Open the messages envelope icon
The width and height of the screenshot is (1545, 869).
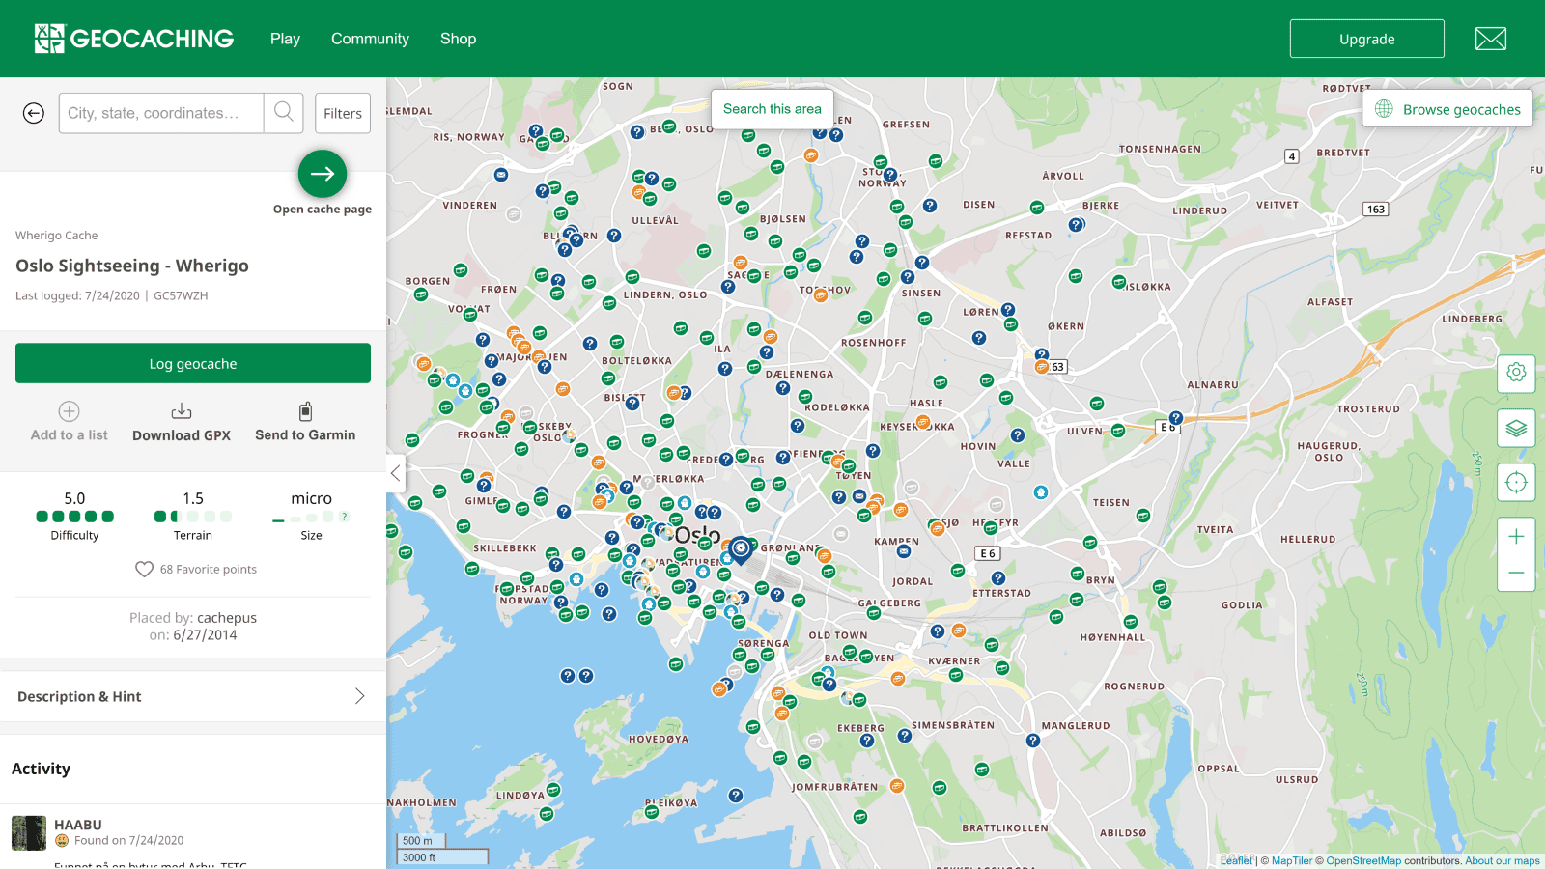click(1490, 39)
